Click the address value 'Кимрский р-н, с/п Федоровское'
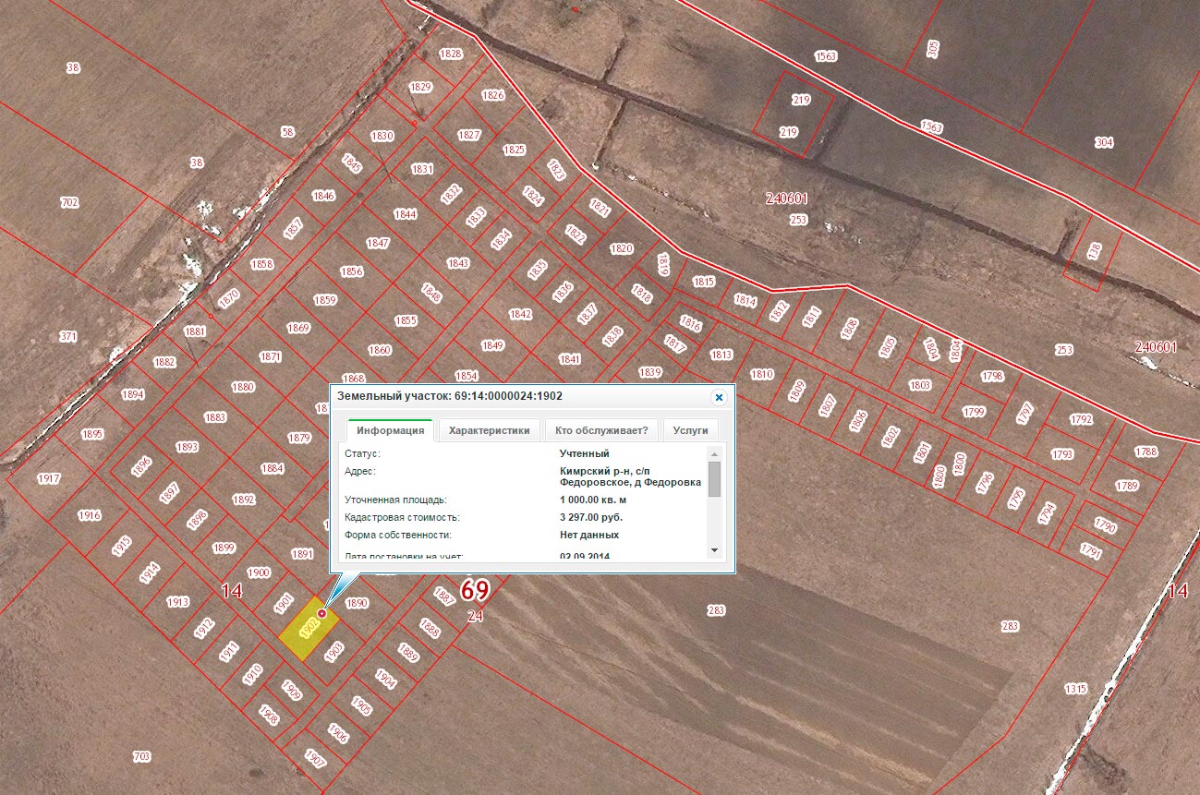1200x795 pixels. (630, 476)
